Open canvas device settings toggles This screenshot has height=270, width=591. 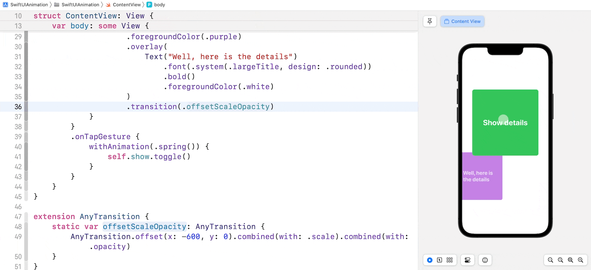pos(467,260)
